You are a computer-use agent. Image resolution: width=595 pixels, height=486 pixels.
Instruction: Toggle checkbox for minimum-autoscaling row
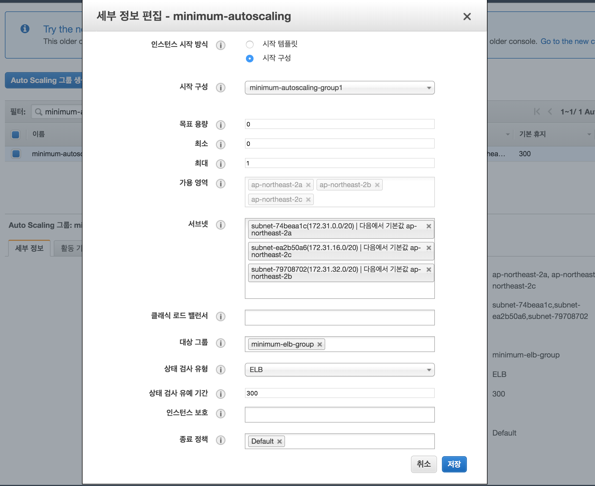(x=16, y=154)
